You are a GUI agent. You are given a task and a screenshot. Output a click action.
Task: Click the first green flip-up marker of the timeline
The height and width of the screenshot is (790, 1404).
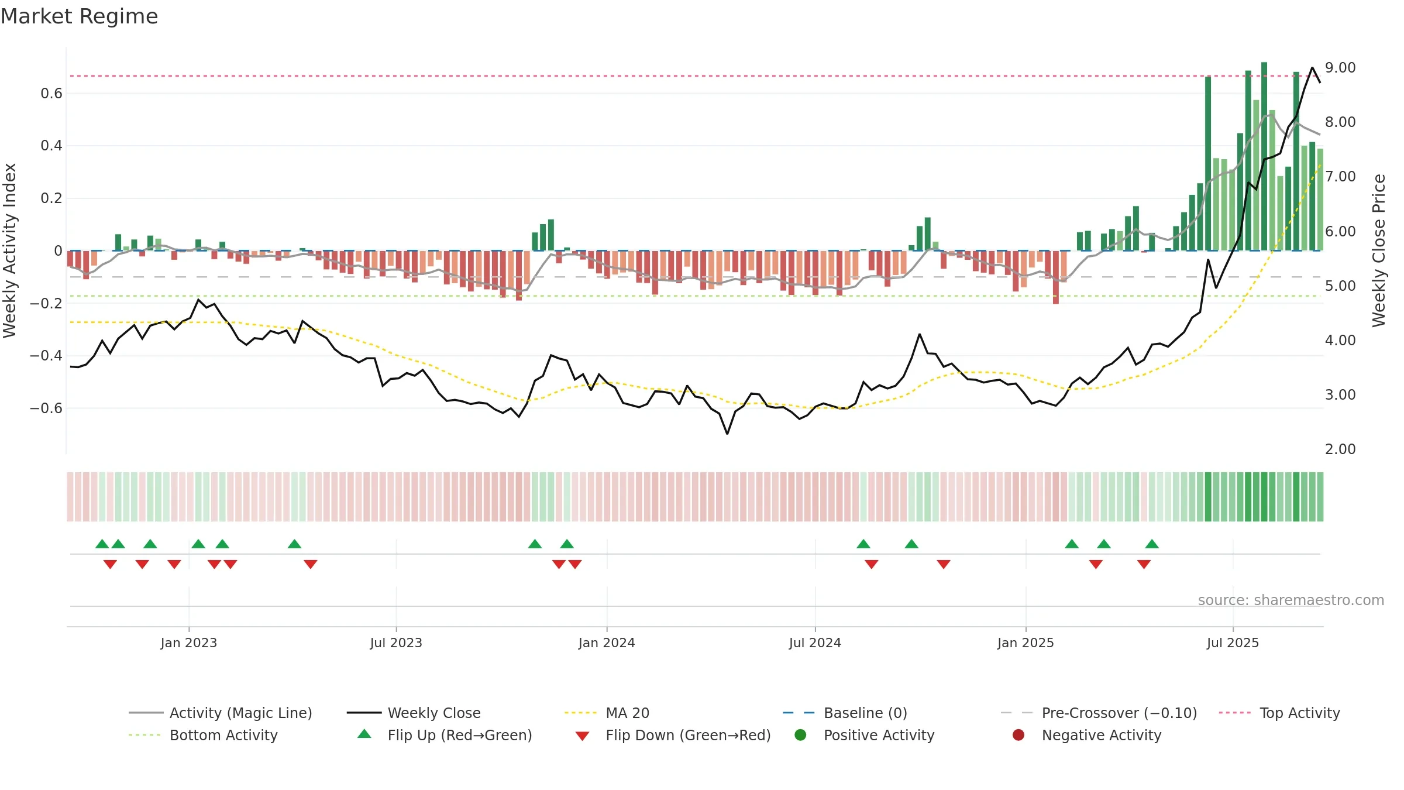102,544
